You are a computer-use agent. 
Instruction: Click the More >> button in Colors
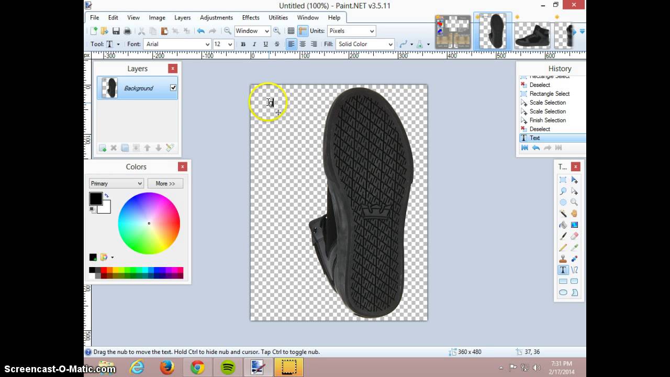click(x=165, y=183)
